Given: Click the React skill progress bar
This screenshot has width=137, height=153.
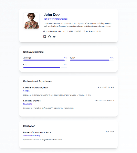Looking at the screenshot, I should [45, 67].
